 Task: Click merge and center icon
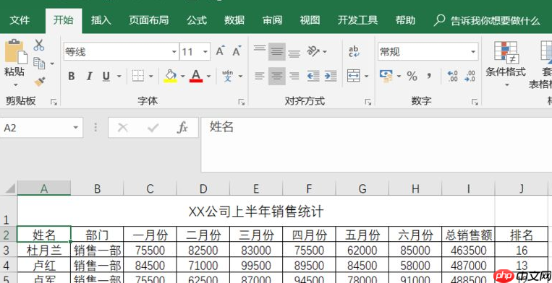[354, 76]
